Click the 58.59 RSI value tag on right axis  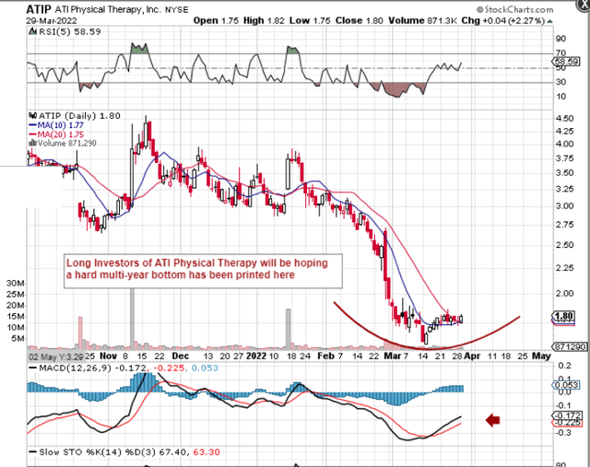tap(566, 62)
